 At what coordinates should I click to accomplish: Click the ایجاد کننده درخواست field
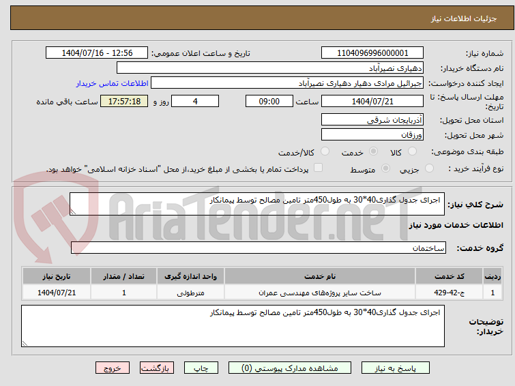click(x=287, y=83)
